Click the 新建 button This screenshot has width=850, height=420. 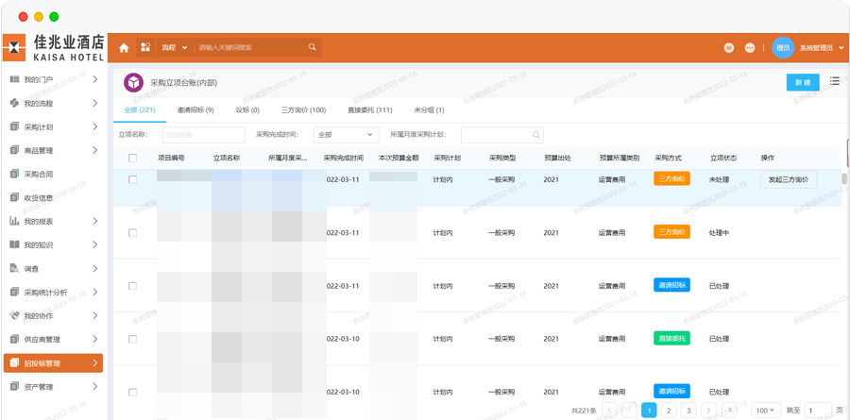pos(803,82)
